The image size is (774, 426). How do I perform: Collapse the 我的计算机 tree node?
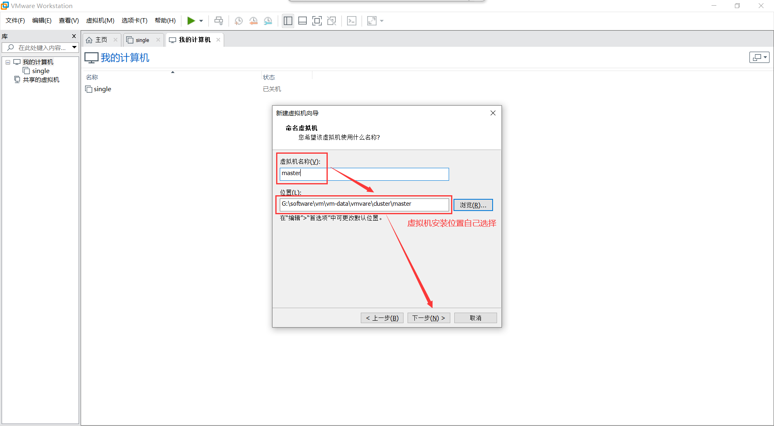click(8, 62)
